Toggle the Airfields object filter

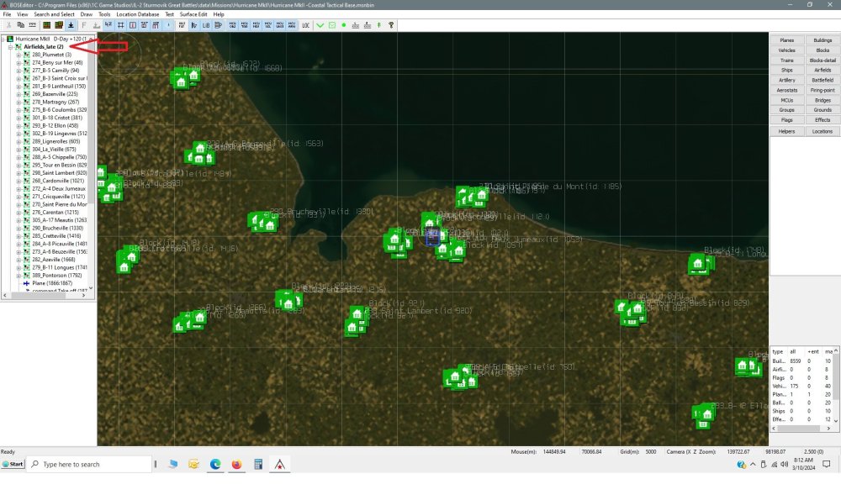point(822,68)
